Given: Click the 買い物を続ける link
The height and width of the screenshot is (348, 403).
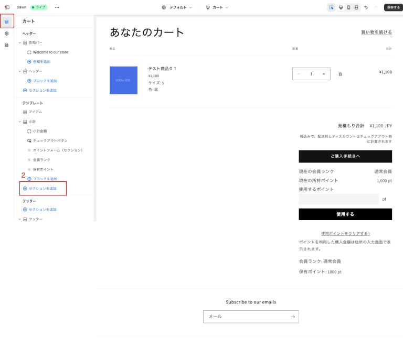Looking at the screenshot, I should pyautogui.click(x=376, y=32).
